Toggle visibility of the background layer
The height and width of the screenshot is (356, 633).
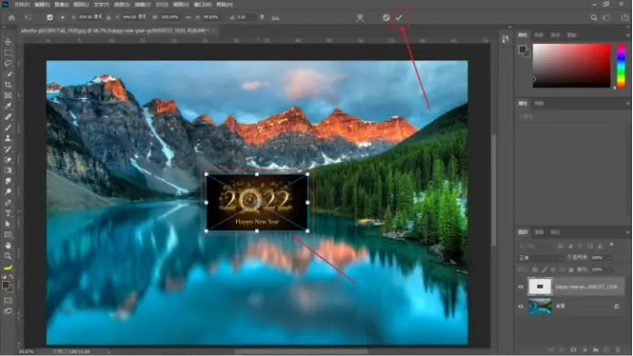click(521, 306)
